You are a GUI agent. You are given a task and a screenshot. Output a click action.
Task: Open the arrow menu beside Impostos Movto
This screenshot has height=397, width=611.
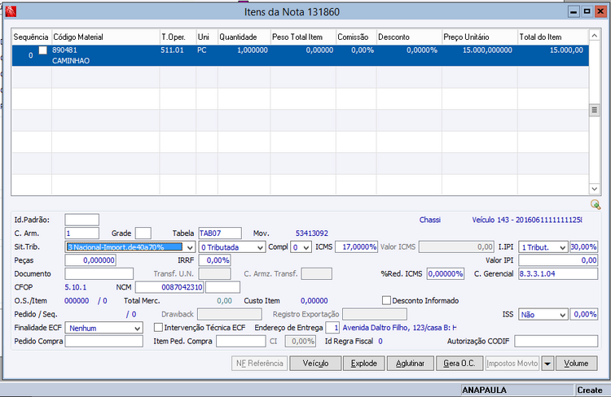547,363
